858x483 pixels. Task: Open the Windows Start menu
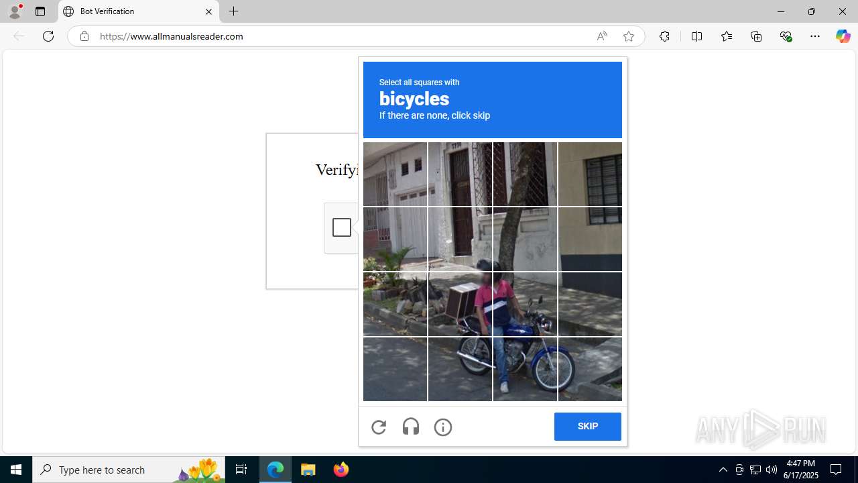(x=16, y=470)
